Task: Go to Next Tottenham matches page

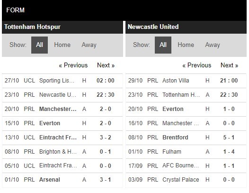Action: (x=106, y=65)
